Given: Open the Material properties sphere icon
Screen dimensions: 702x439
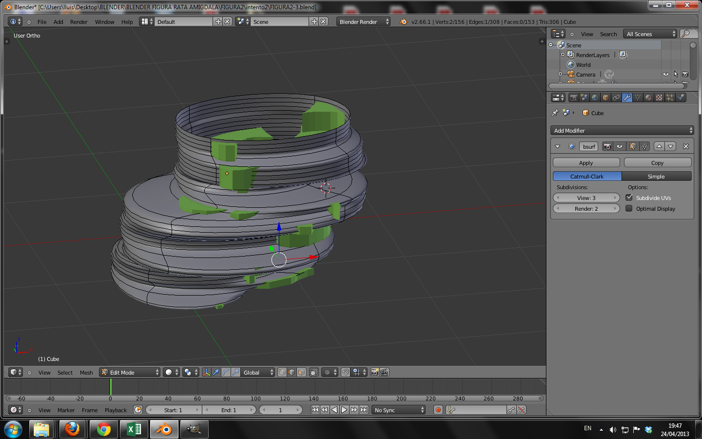Looking at the screenshot, I should [x=648, y=98].
